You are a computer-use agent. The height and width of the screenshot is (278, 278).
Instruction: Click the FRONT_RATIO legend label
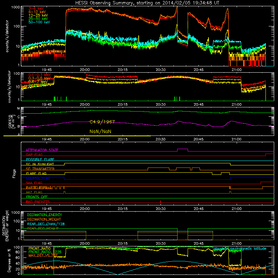40,248
